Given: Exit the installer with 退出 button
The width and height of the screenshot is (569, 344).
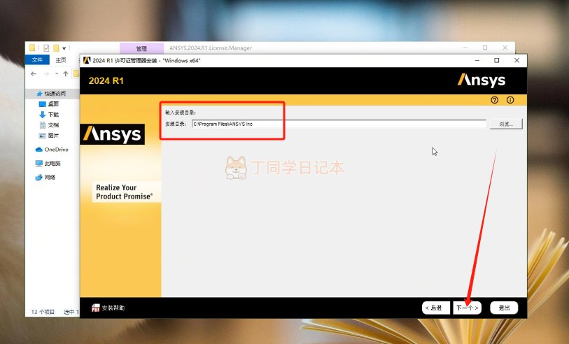Looking at the screenshot, I should click(504, 308).
